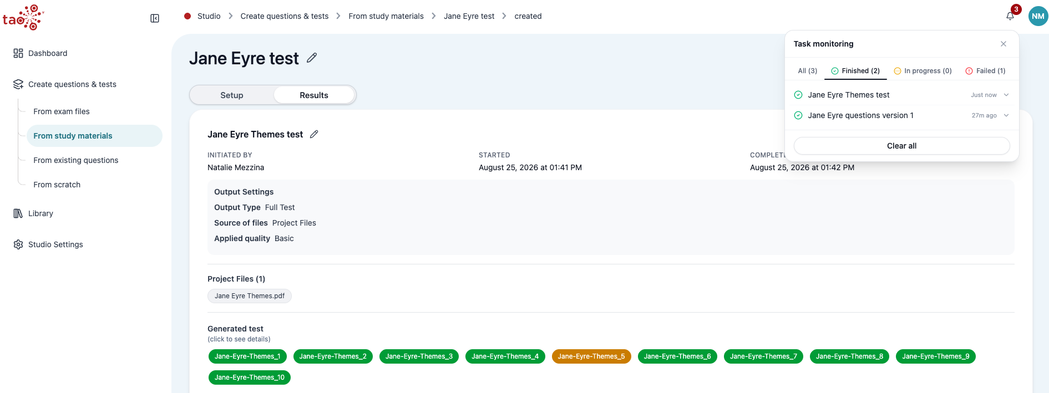Select the Finished (2) tab
1049x393 pixels.
(x=855, y=71)
